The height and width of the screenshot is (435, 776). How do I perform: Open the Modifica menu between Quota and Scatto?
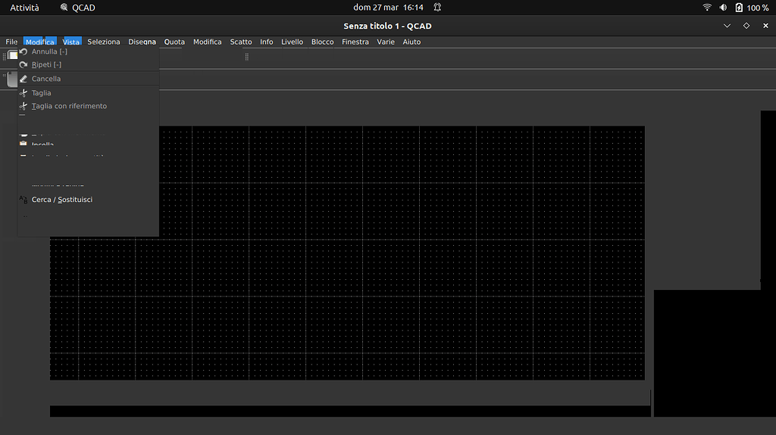pos(208,42)
